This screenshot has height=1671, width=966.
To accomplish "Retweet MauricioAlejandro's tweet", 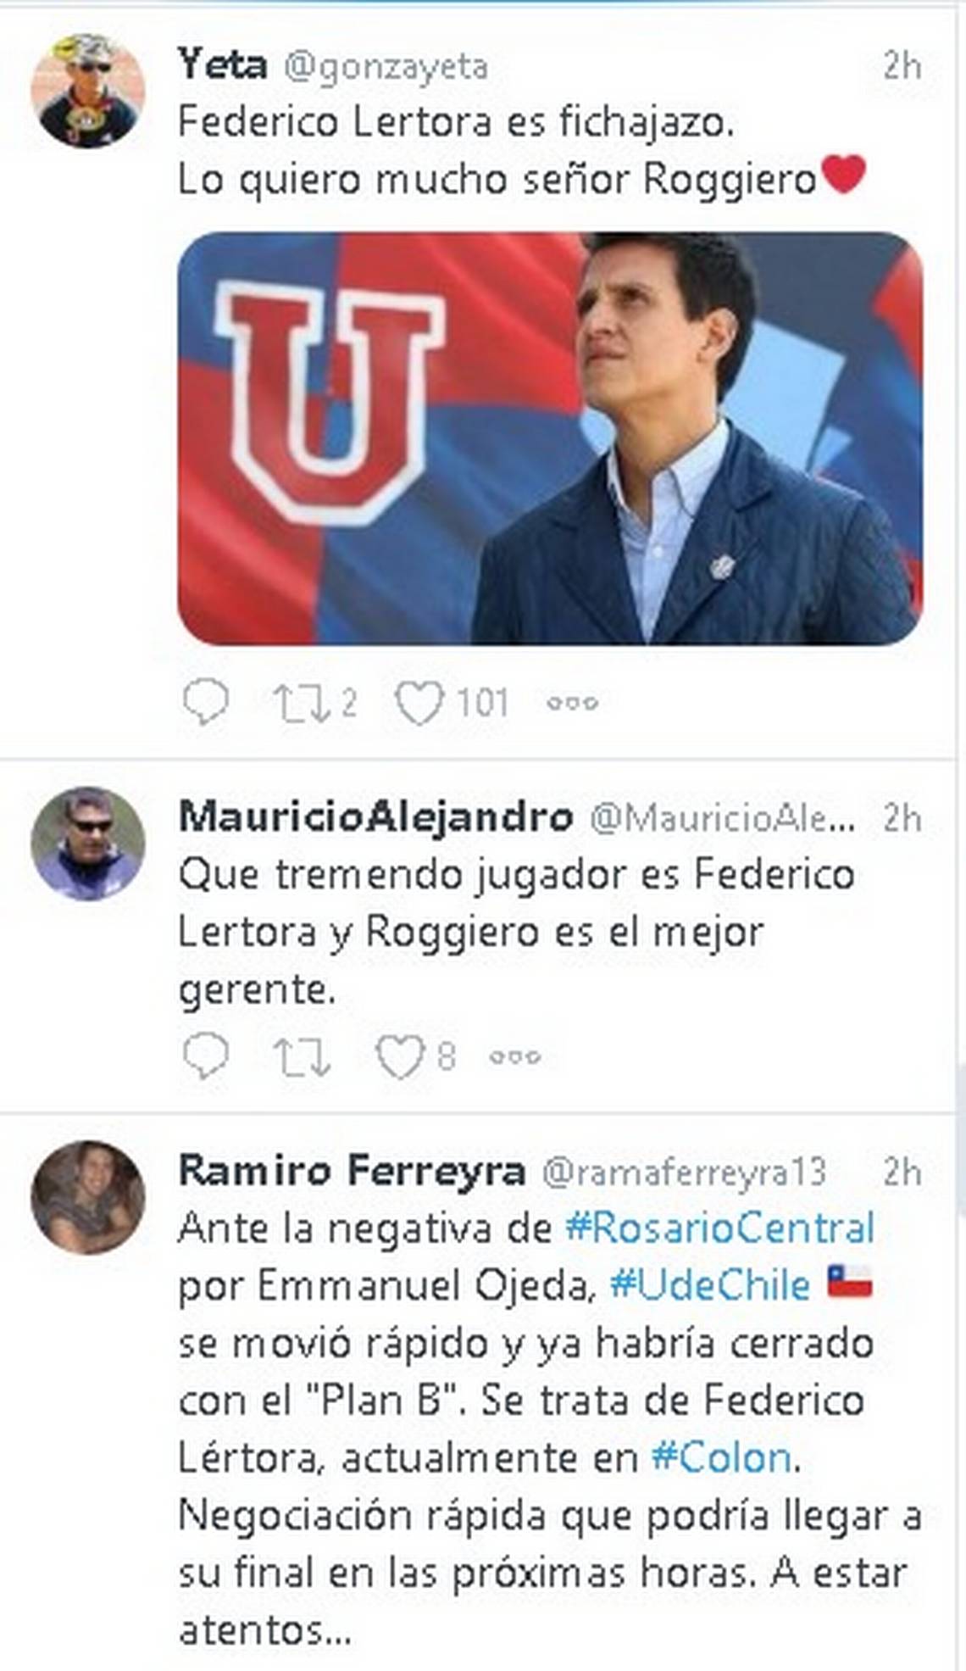I will click(301, 1056).
